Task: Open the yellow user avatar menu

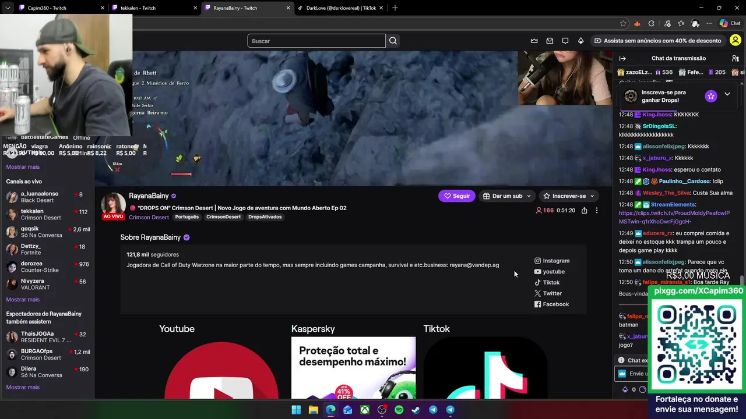Action: click(736, 41)
